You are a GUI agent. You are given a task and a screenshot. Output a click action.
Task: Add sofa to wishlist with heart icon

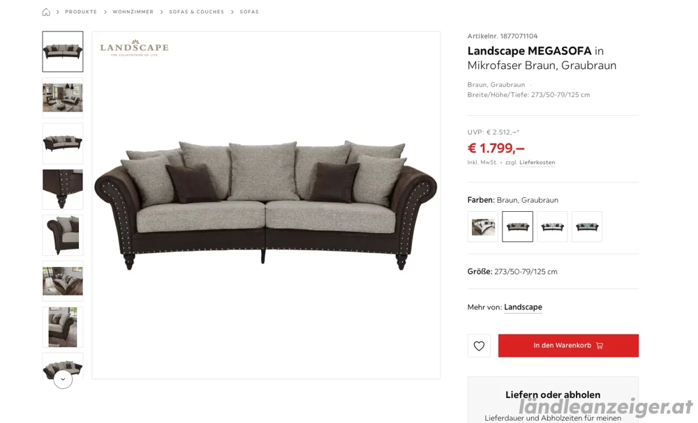pyautogui.click(x=479, y=346)
